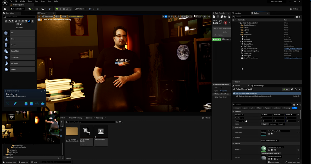
Task: Open the Actor menu
Action: click(50, 1)
